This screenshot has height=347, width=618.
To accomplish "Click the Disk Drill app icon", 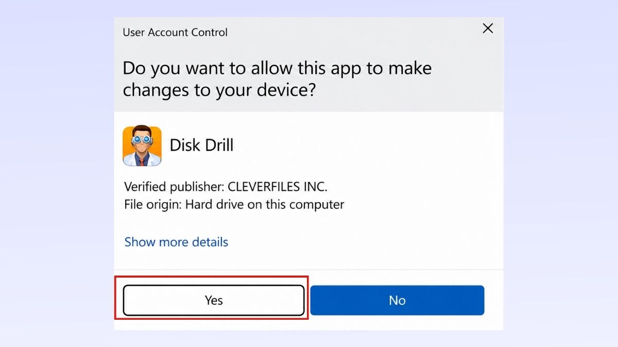I will [x=142, y=147].
